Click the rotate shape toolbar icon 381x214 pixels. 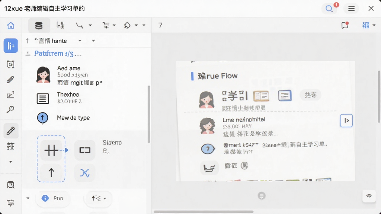(x=127, y=25)
